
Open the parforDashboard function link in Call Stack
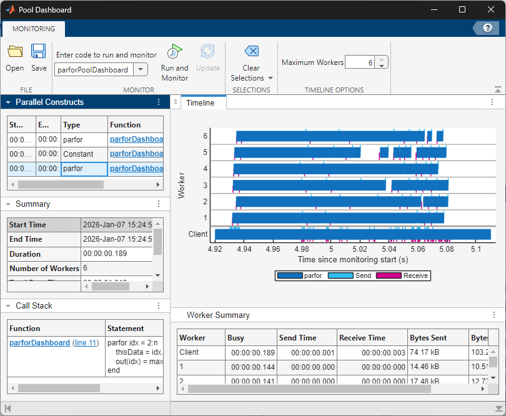pyautogui.click(x=40, y=343)
